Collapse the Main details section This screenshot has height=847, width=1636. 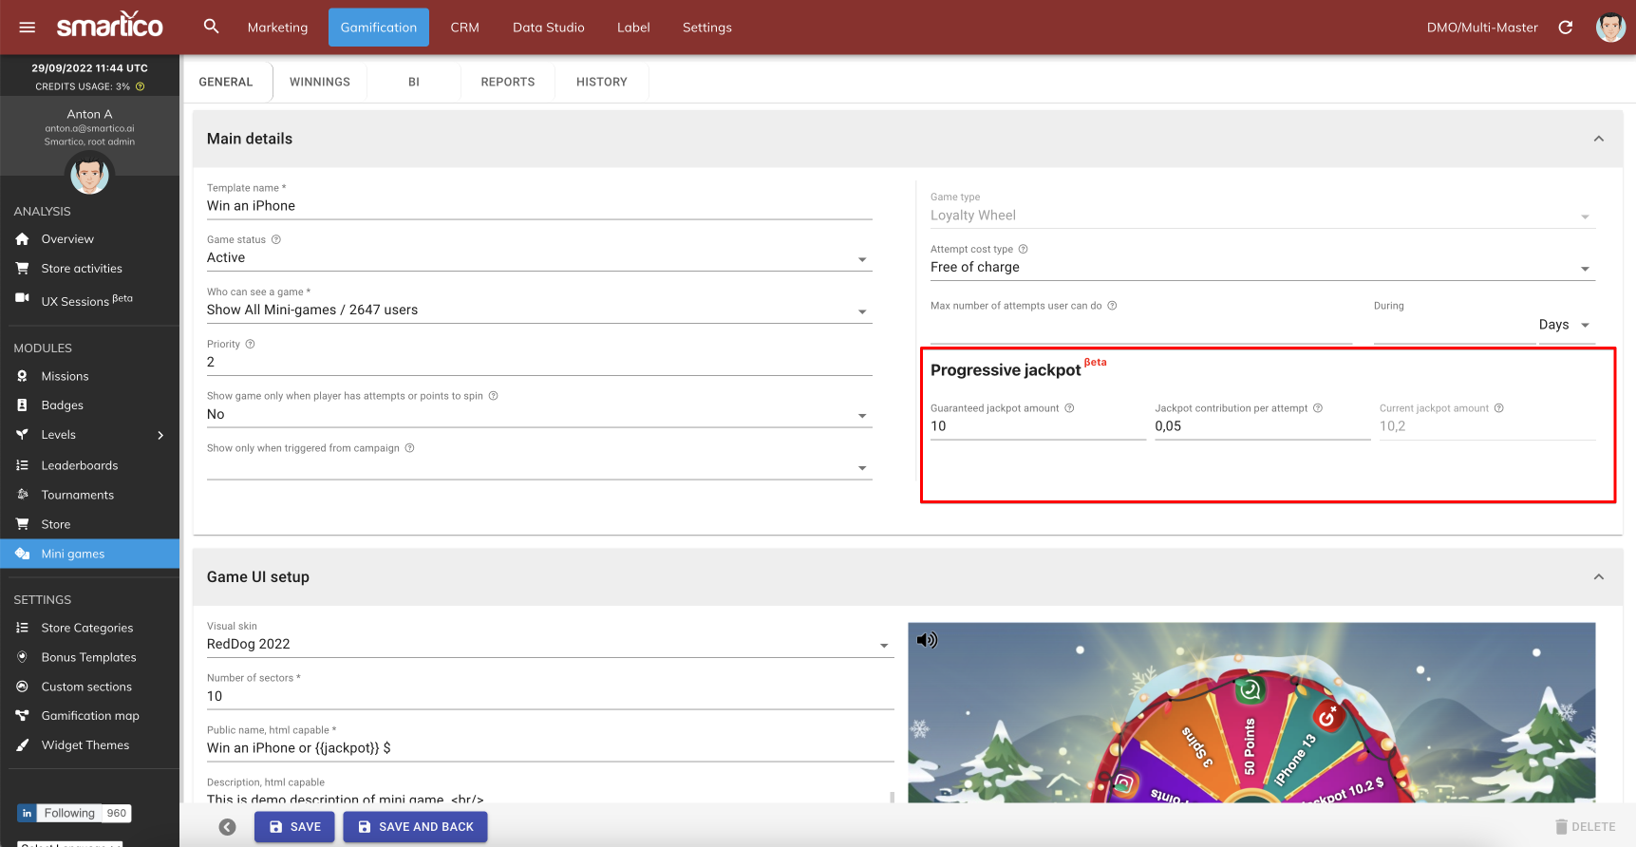click(1599, 139)
